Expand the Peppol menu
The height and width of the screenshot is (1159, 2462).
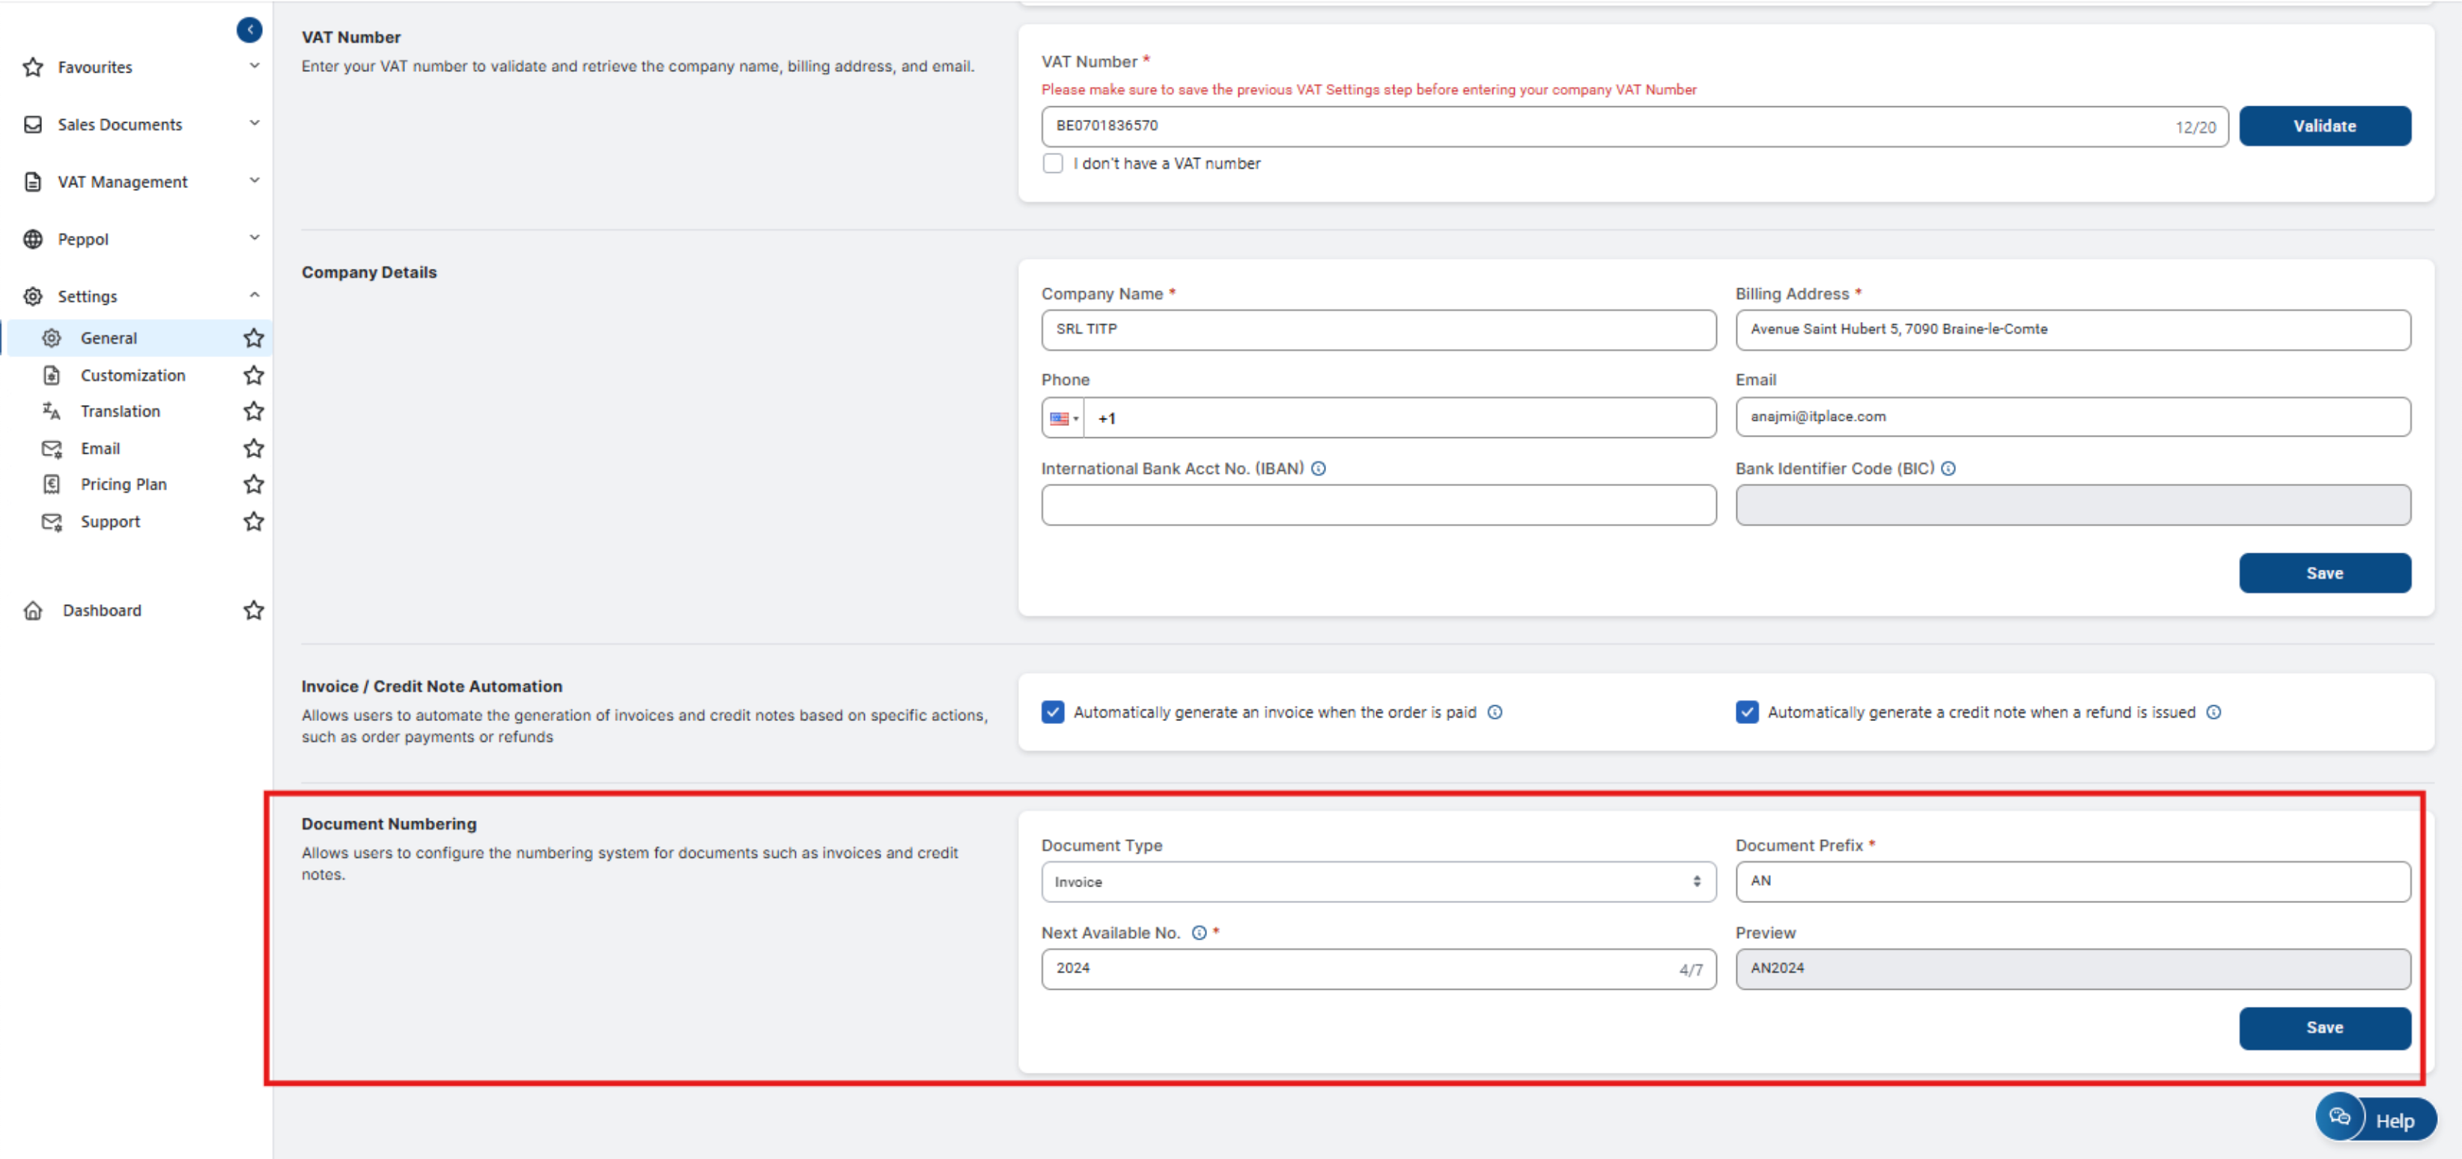tap(83, 240)
